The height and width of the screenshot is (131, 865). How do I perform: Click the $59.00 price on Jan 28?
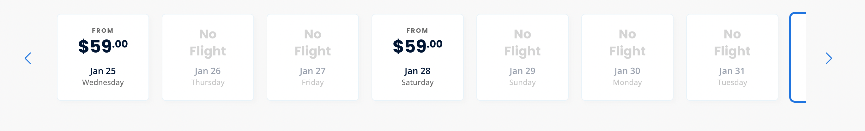[417, 46]
